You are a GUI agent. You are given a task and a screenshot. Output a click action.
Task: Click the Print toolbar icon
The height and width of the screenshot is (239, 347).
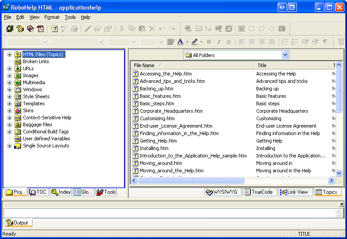click(x=74, y=29)
